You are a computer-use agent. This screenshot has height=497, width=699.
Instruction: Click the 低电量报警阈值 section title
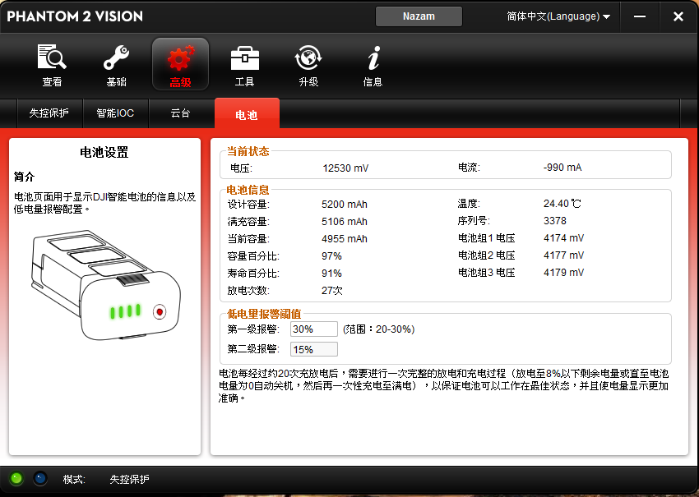[x=264, y=314]
